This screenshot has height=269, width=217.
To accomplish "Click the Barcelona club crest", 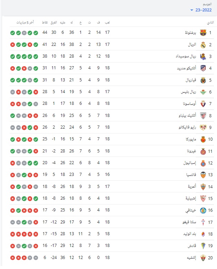I will (203, 33).
